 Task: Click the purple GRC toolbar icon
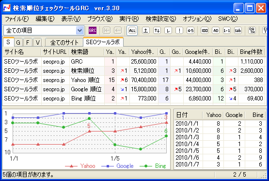93,31
